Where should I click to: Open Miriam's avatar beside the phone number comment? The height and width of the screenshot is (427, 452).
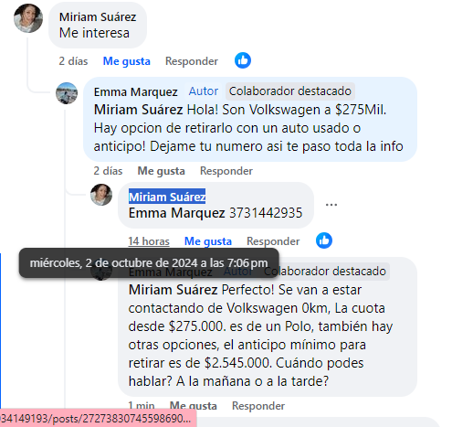coord(101,195)
